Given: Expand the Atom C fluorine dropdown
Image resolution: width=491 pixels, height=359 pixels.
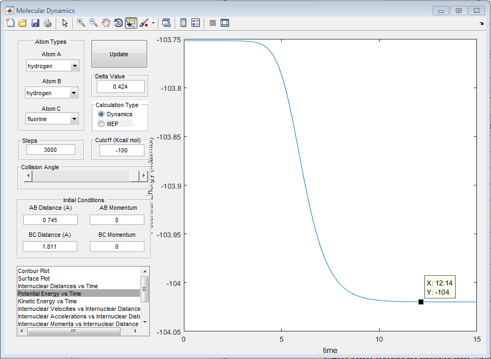Looking at the screenshot, I should click(75, 118).
